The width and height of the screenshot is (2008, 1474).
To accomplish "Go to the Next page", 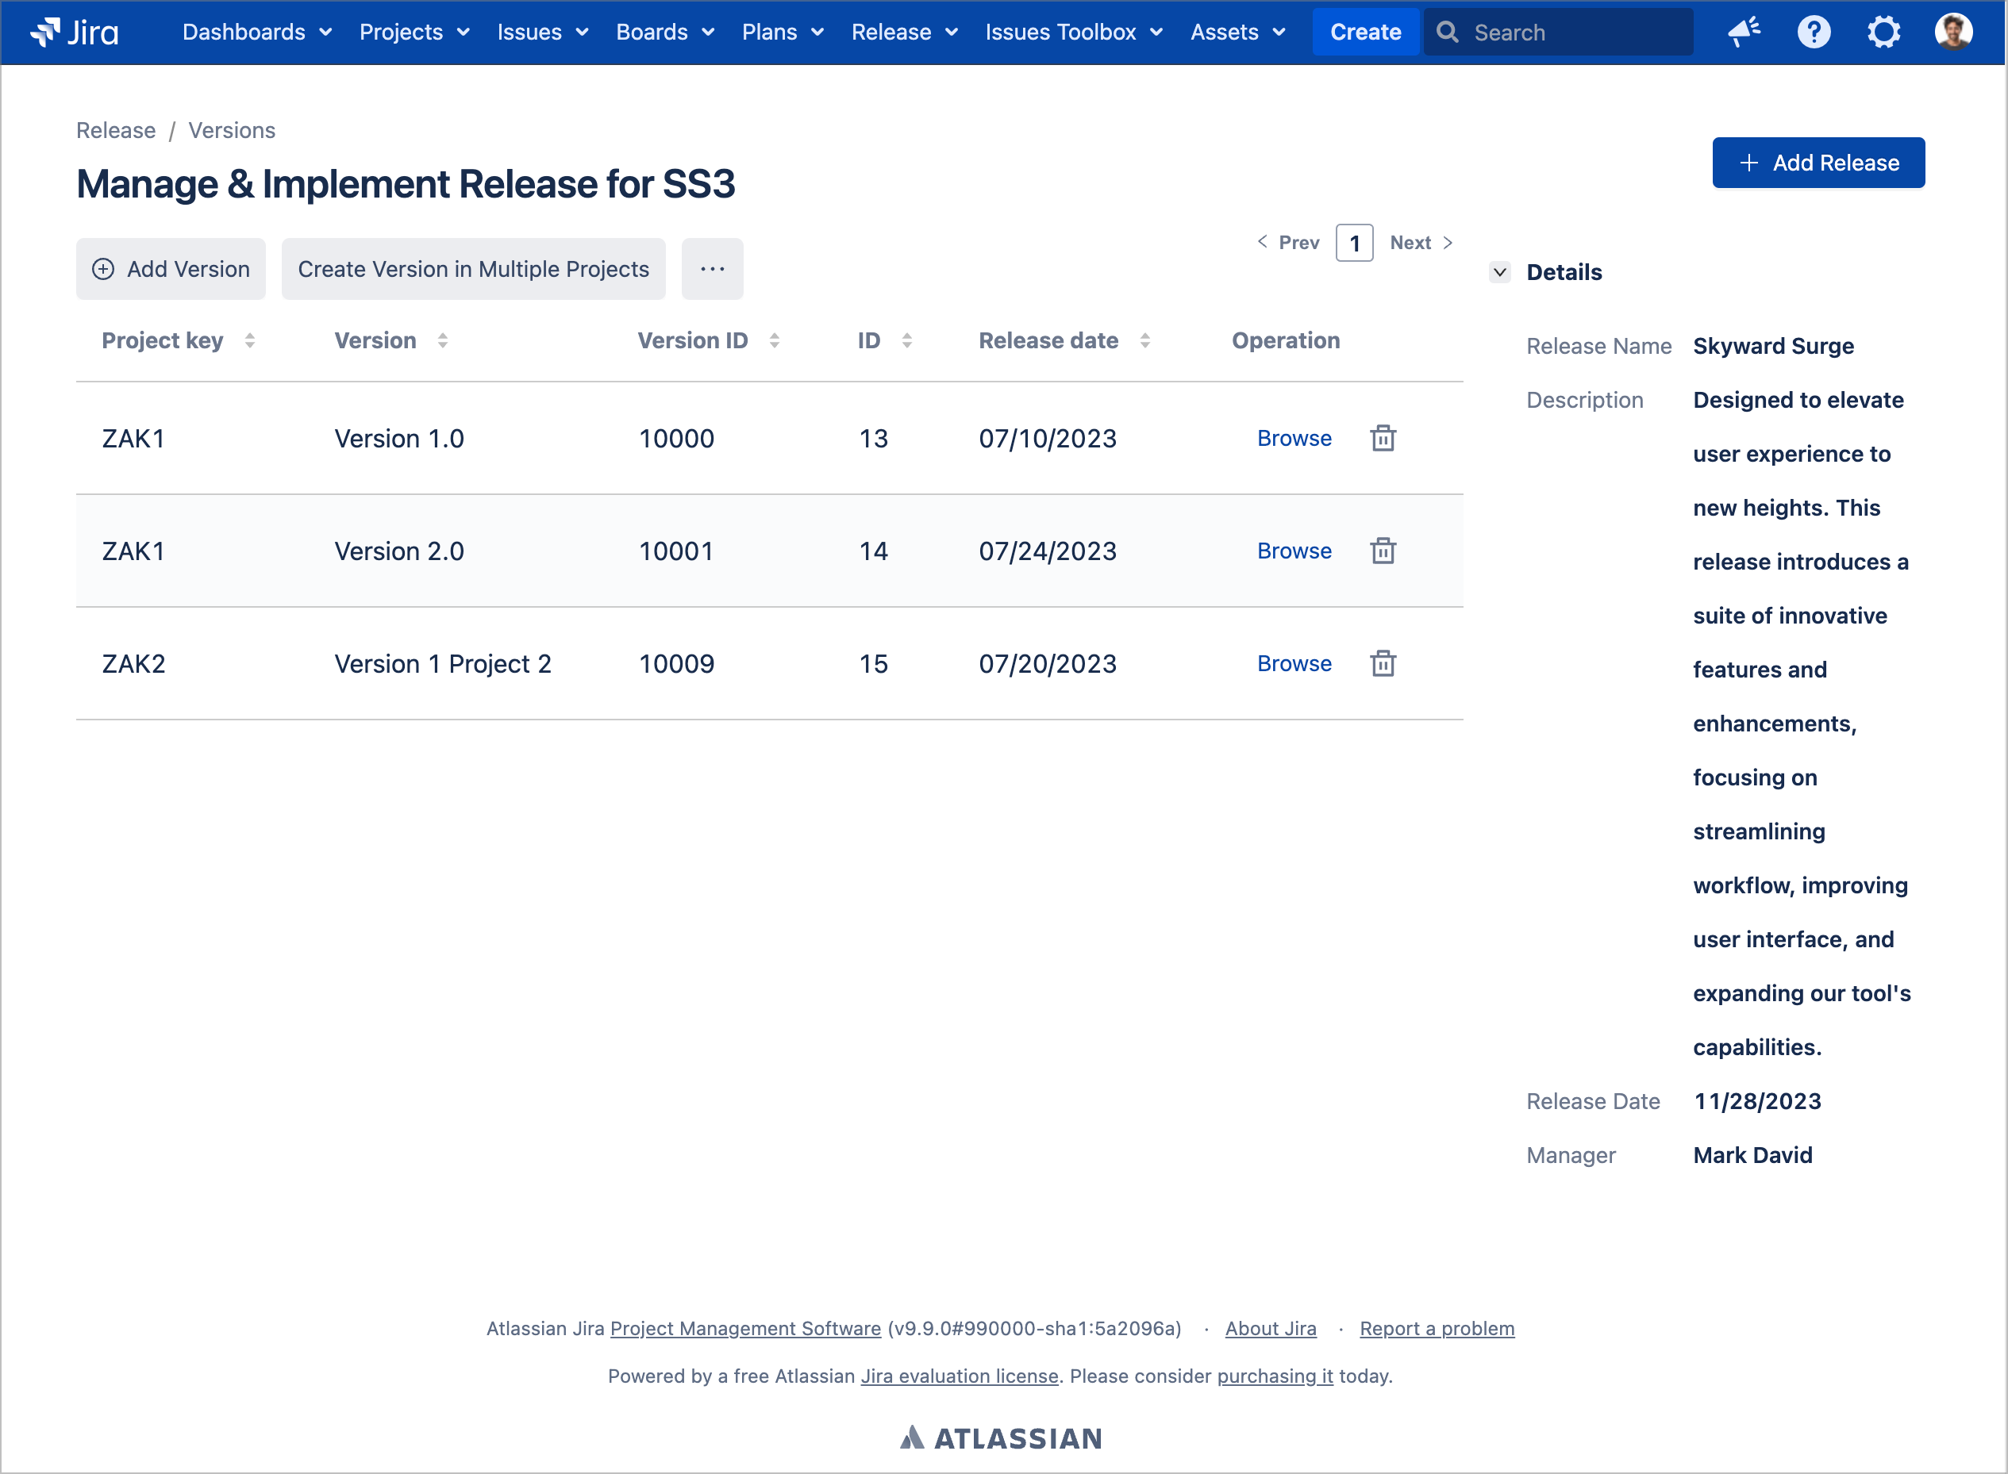I will [1421, 243].
